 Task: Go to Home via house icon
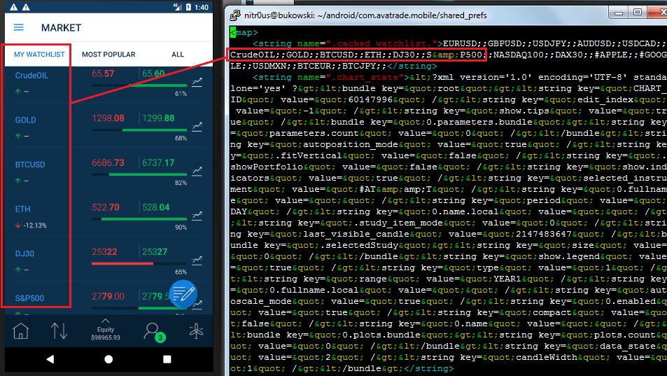(20, 331)
